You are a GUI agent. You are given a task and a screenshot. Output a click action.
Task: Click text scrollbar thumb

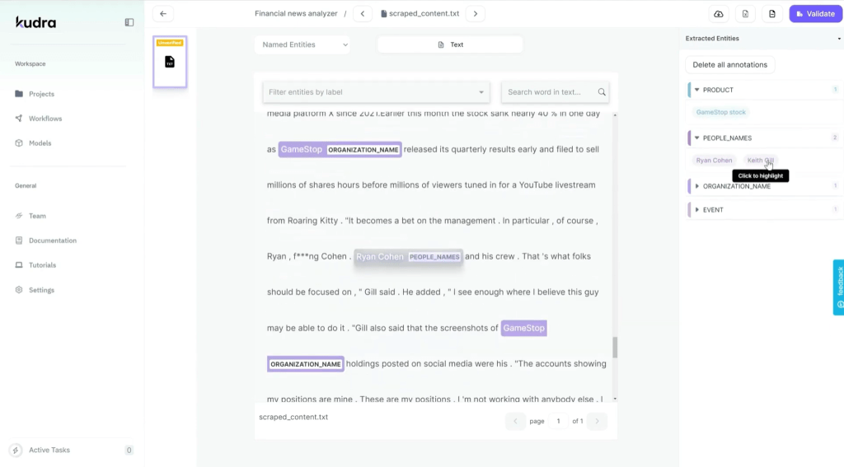[615, 347]
